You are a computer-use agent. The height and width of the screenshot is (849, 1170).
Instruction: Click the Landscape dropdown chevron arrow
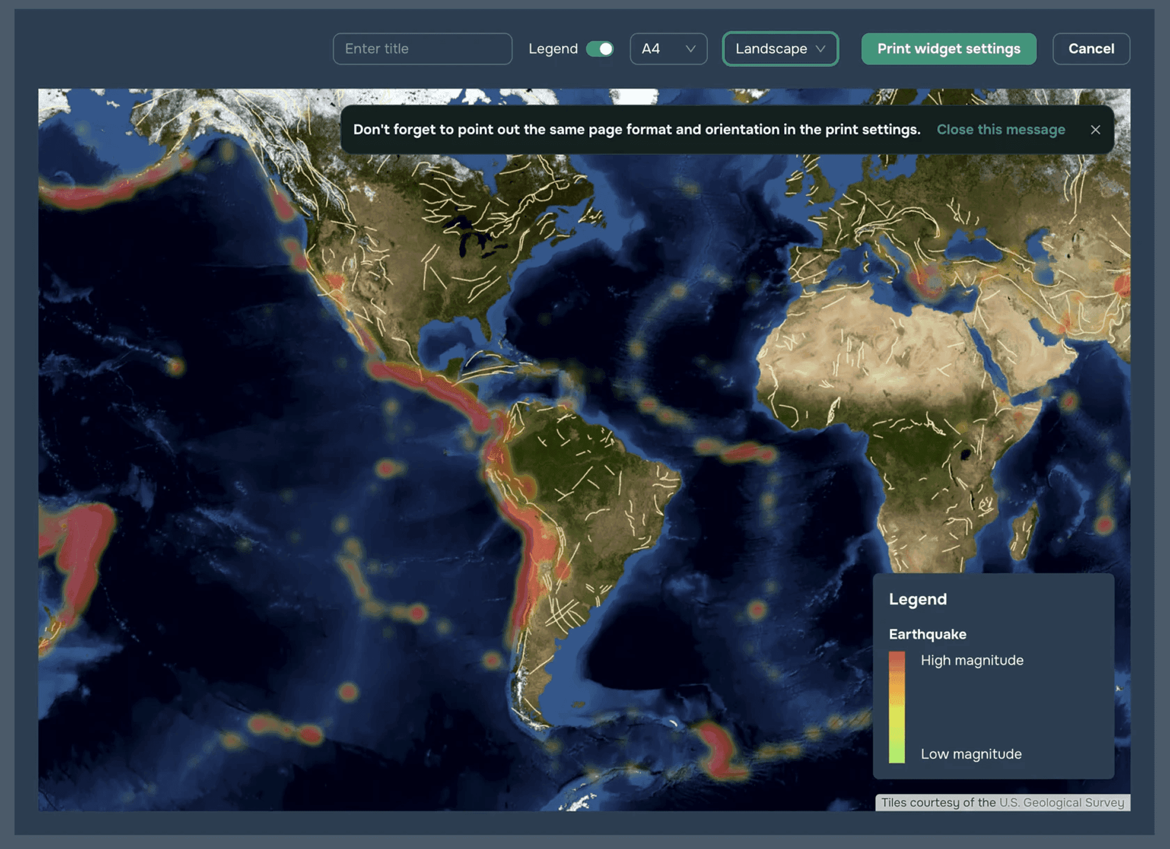pos(821,49)
